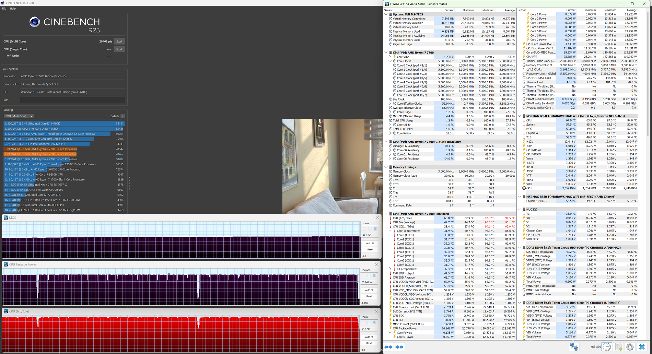The width and height of the screenshot is (652, 354).
Task: Select the Chipset 1 (xHCI) temperature row
Action: tap(580, 201)
